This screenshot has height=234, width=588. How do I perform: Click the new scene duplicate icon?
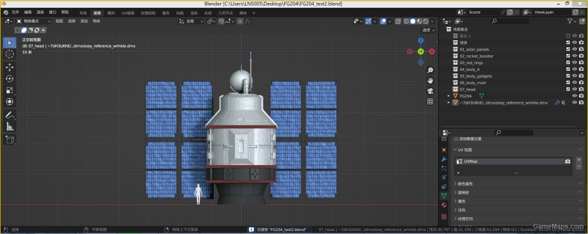coord(510,13)
